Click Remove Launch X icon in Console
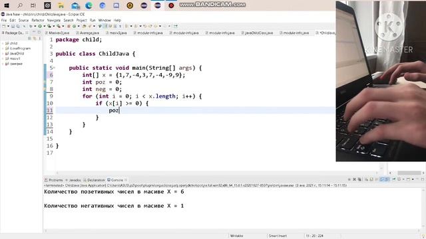426x239 pixels. (x=354, y=179)
